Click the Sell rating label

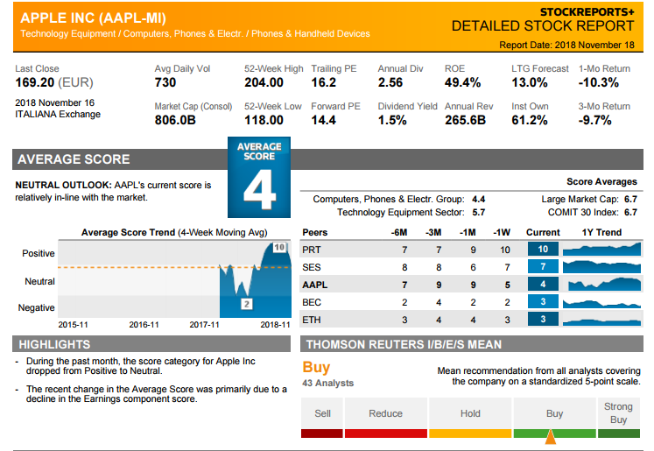(x=322, y=413)
